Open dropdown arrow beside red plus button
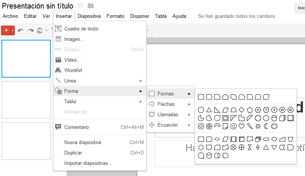The image size is (305, 176). coord(13,30)
